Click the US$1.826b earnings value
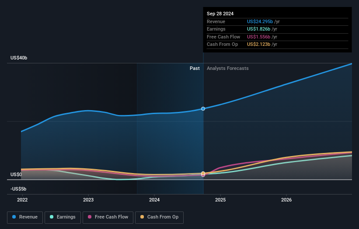Image resolution: width=359 pixels, height=229 pixels. [x=258, y=29]
